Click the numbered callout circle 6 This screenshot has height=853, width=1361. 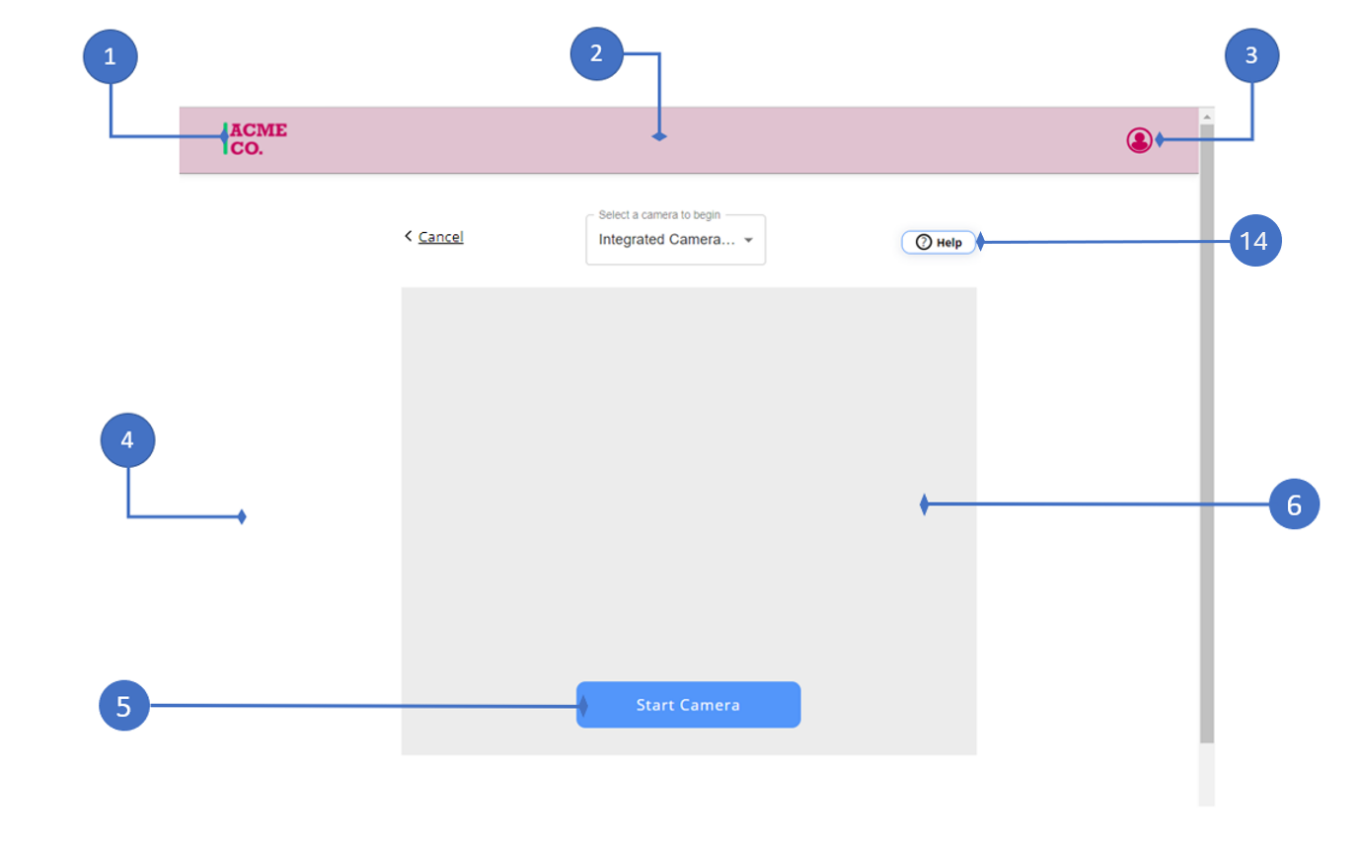(1293, 505)
